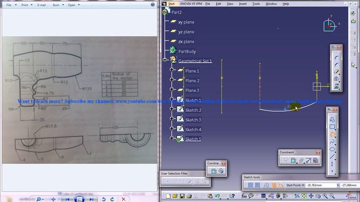Open Print dropdown in Photo Viewer

pos(27,5)
